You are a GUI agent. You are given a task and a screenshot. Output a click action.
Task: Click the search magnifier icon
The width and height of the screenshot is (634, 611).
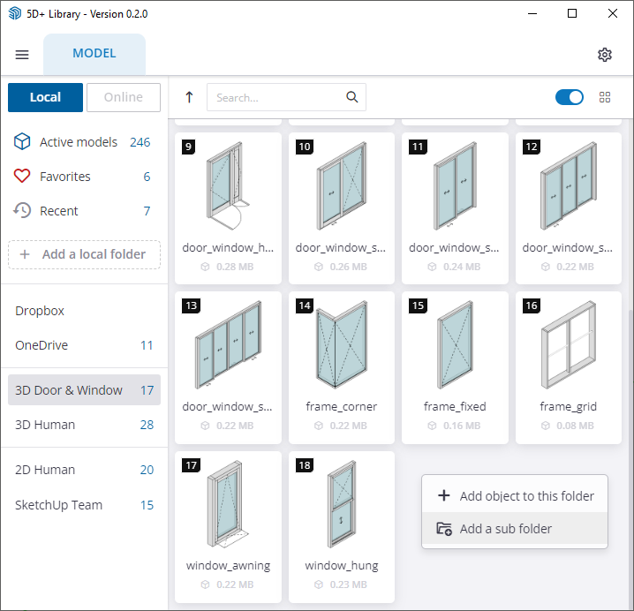352,97
